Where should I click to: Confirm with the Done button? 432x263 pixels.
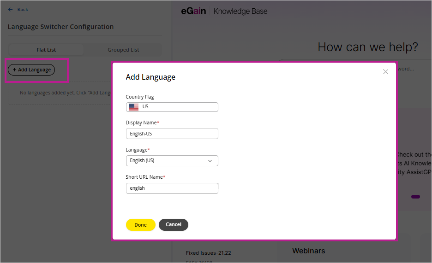coord(140,225)
